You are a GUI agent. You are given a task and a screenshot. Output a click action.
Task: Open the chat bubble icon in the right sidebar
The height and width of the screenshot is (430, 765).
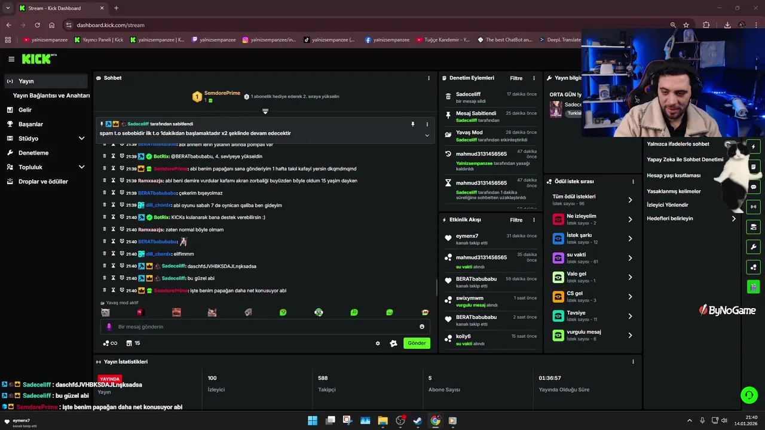point(753,187)
